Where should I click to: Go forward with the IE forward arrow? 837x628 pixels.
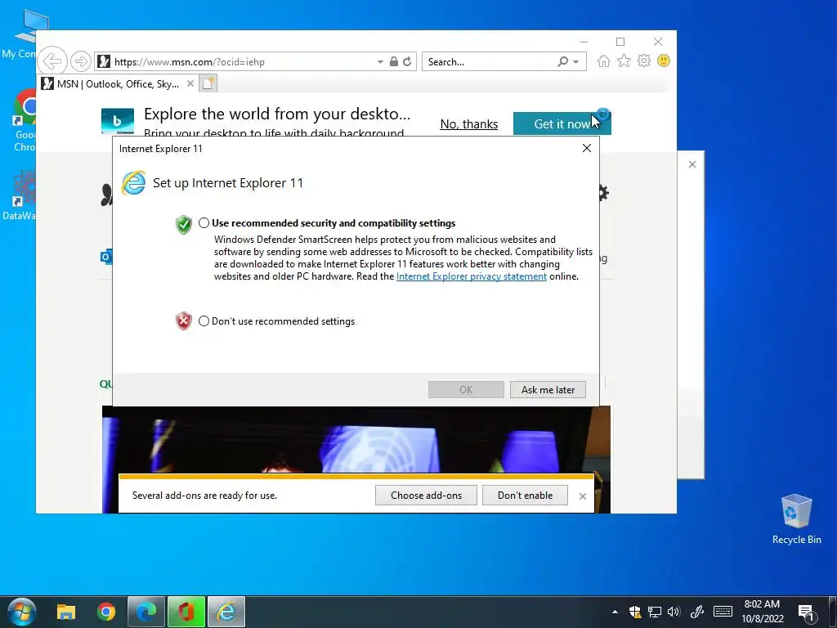[x=81, y=61]
